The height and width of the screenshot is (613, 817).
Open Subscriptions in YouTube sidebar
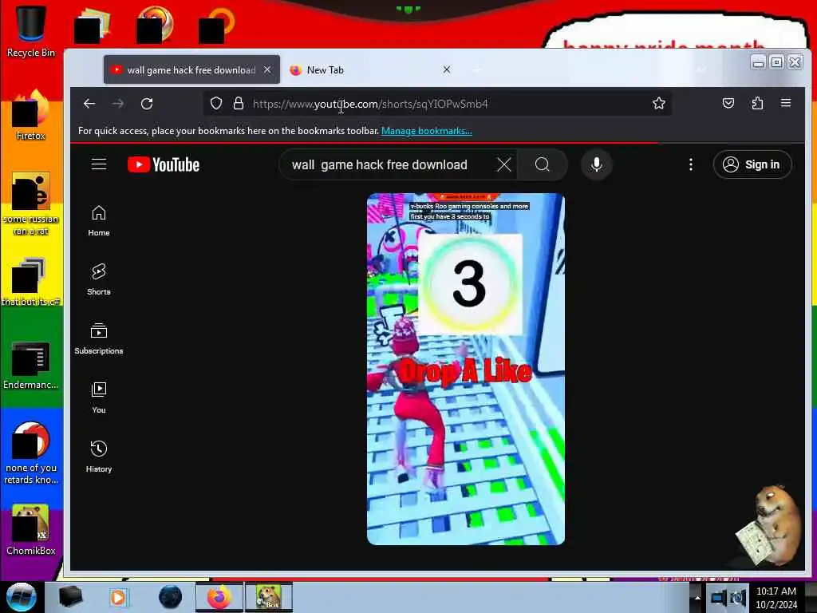(x=98, y=338)
